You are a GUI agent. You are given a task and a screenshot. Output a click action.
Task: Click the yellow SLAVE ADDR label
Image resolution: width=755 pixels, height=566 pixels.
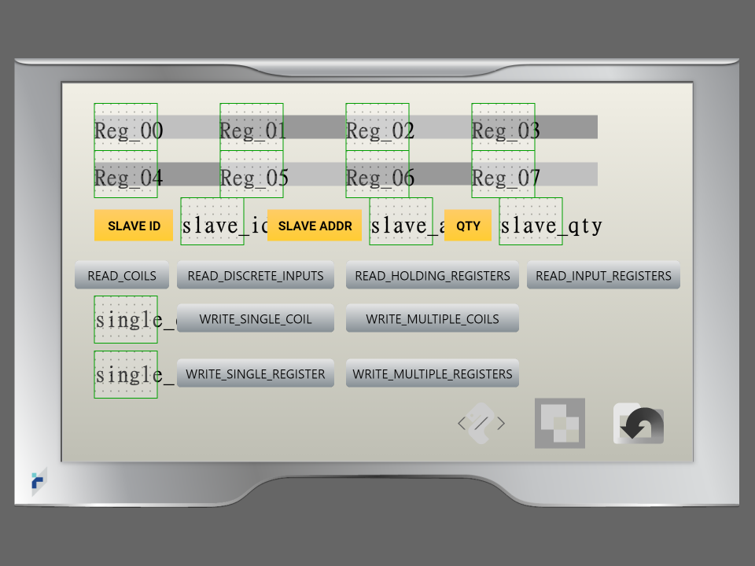[x=315, y=226]
